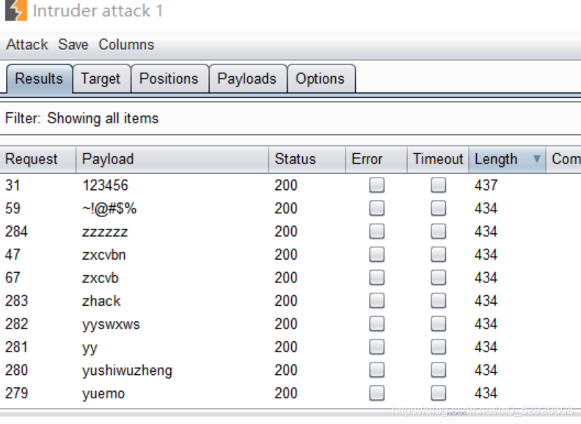Sort results by the Status column header
This screenshot has height=424, width=581.
click(307, 159)
